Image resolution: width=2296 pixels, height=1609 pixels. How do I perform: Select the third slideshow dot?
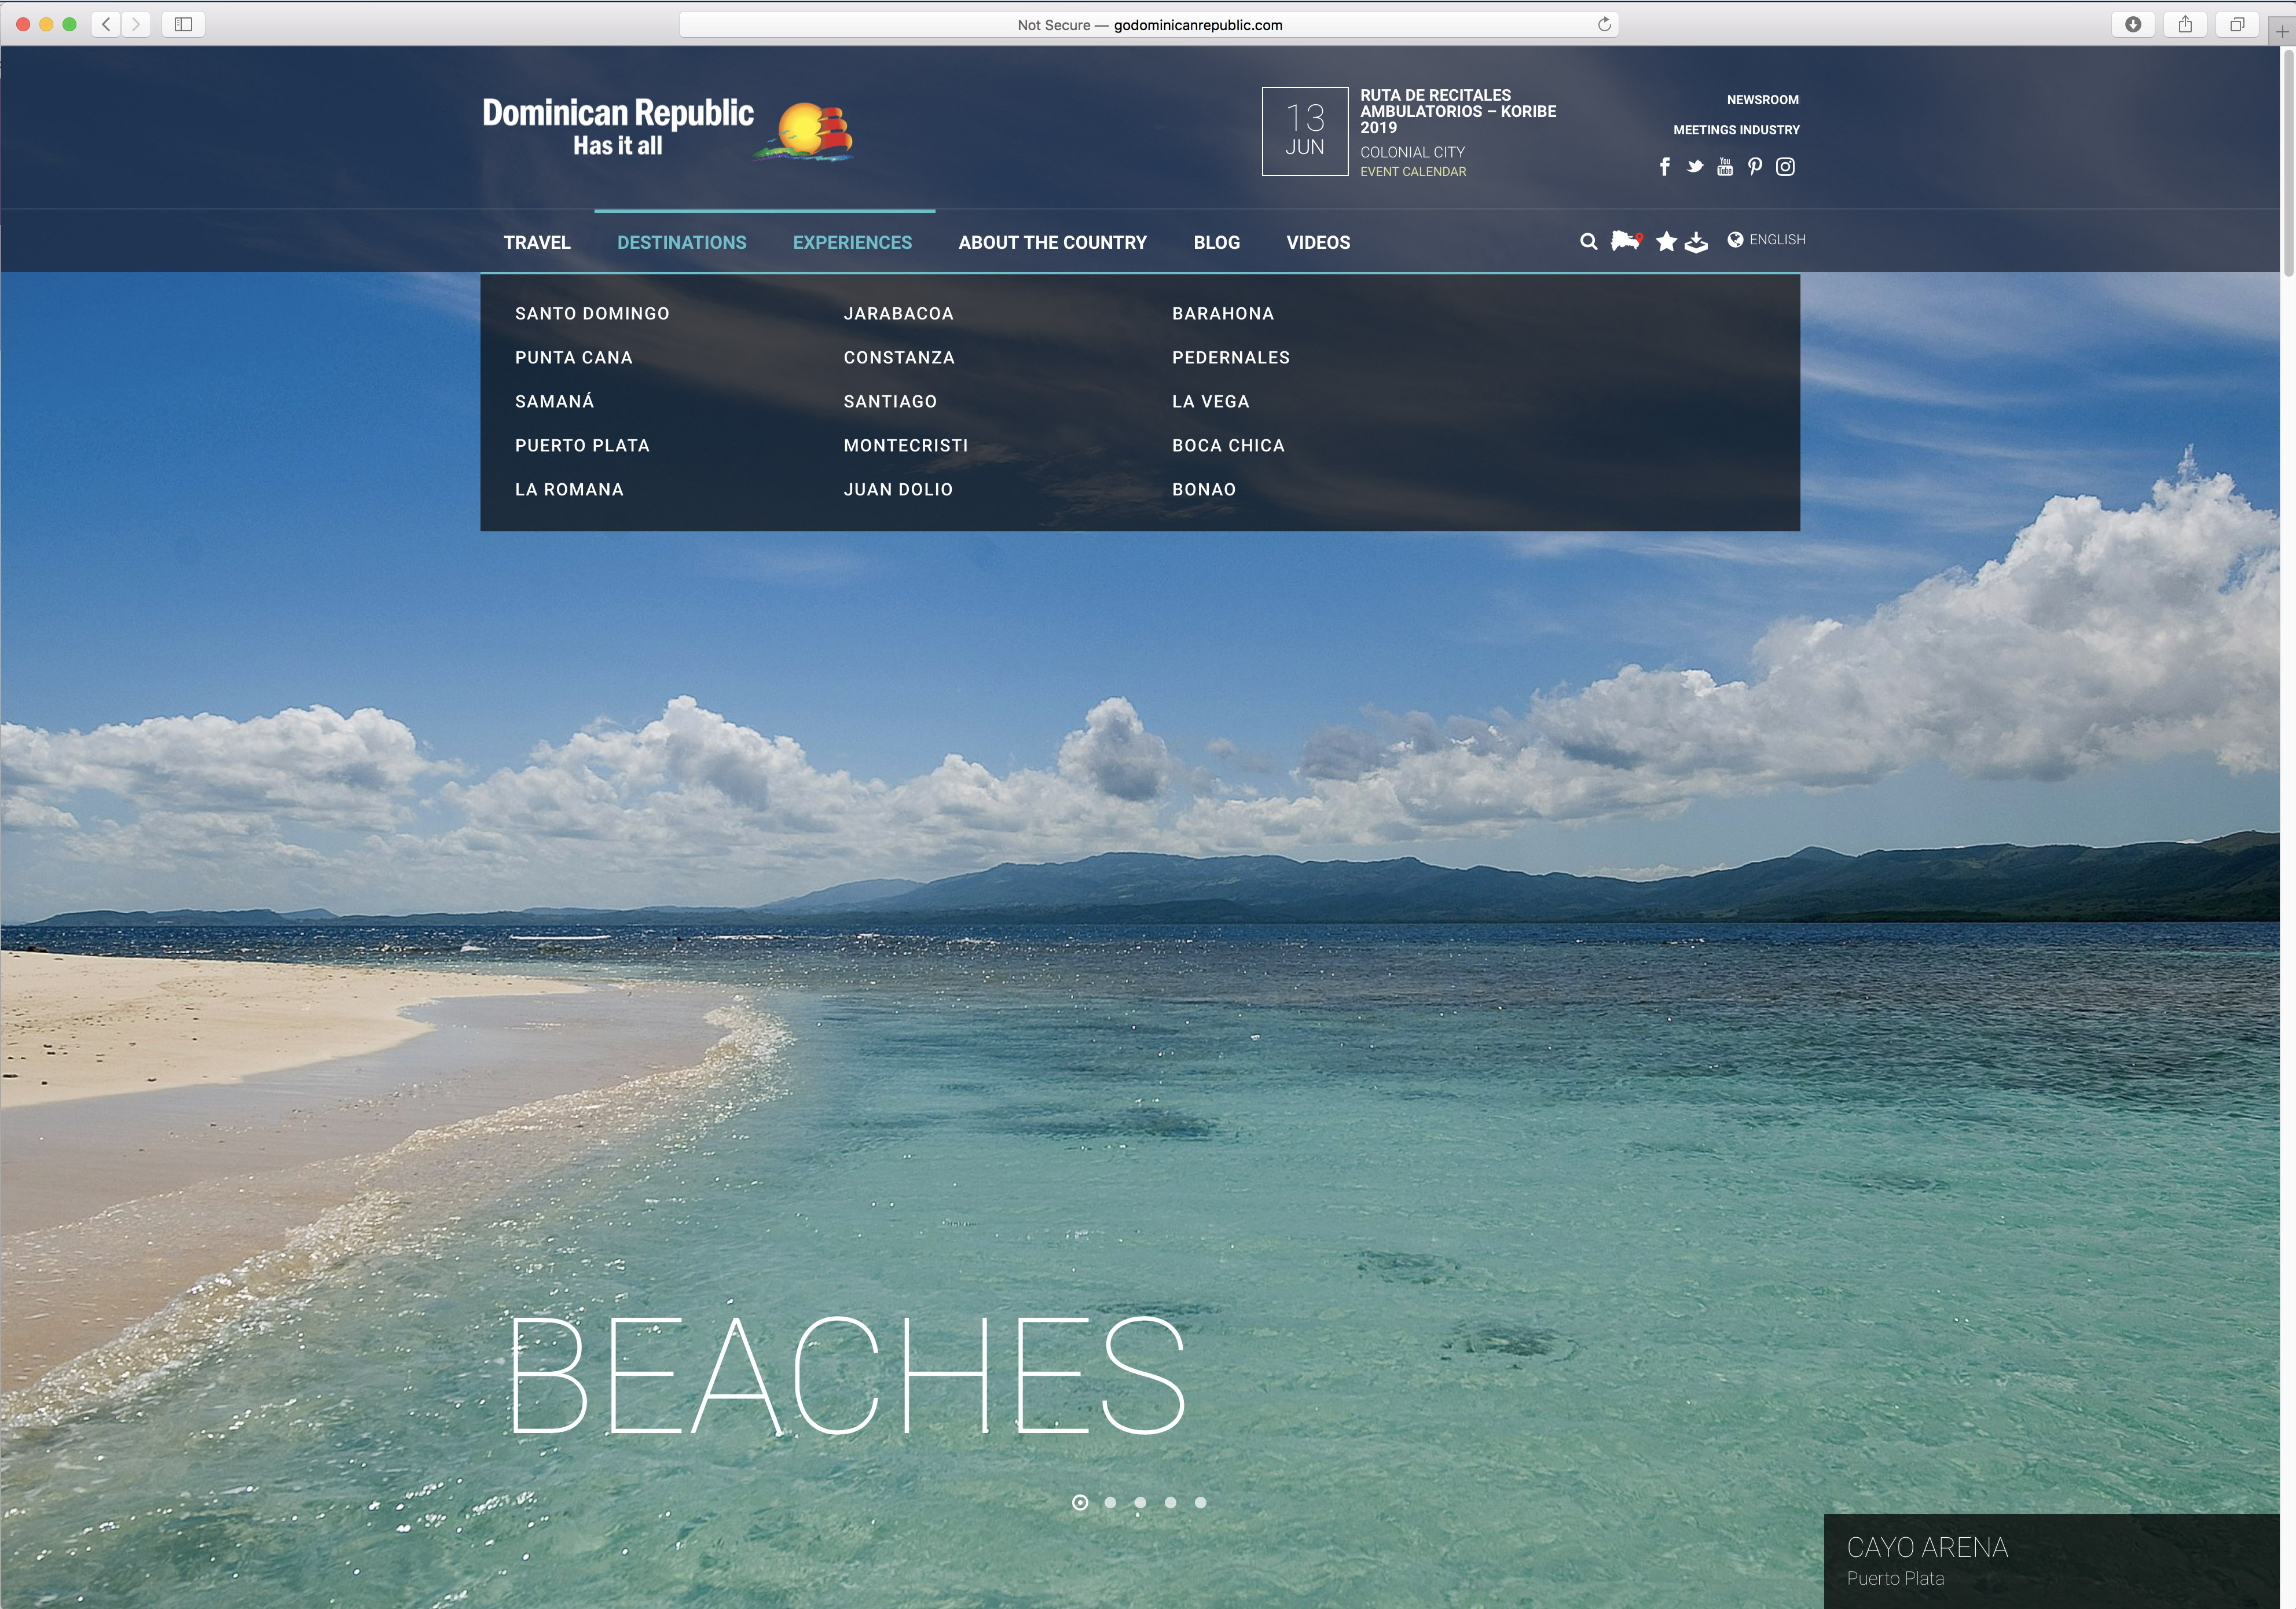tap(1140, 1502)
